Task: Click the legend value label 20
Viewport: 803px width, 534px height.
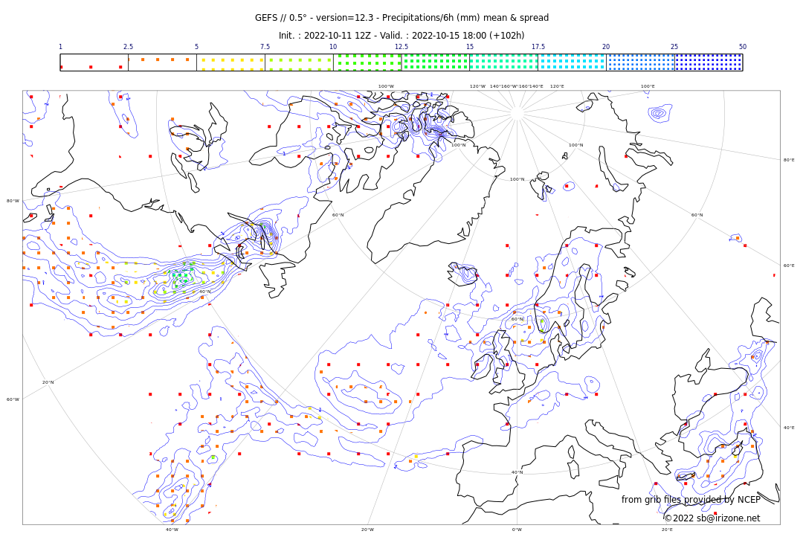Action: coord(607,47)
